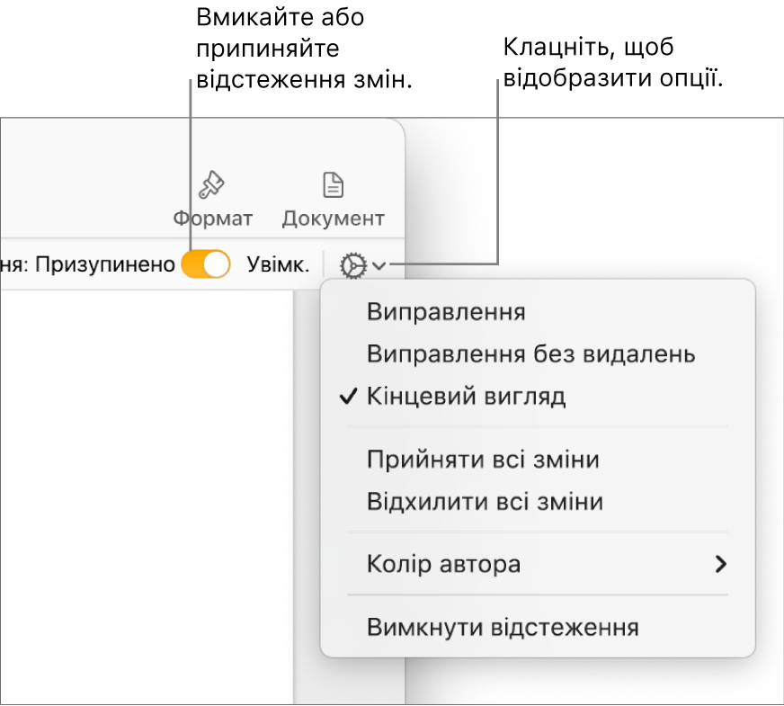Choose Прийняти всі зміни
This screenshot has width=784, height=706.
pyautogui.click(x=538, y=459)
